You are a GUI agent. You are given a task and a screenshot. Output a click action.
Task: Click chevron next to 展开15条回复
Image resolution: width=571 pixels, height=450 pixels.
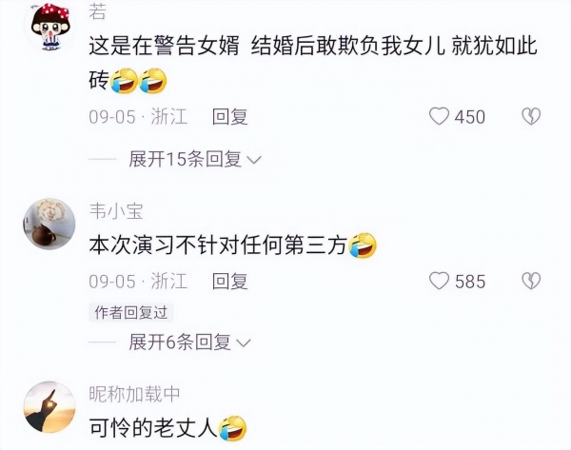[254, 160]
